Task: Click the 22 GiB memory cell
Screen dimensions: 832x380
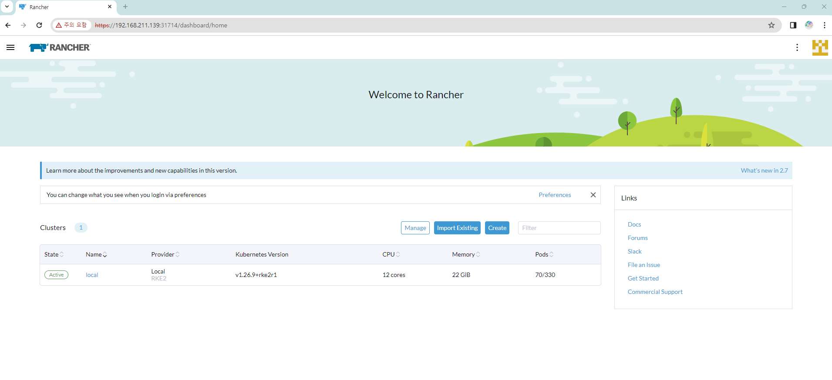Action: tap(461, 275)
